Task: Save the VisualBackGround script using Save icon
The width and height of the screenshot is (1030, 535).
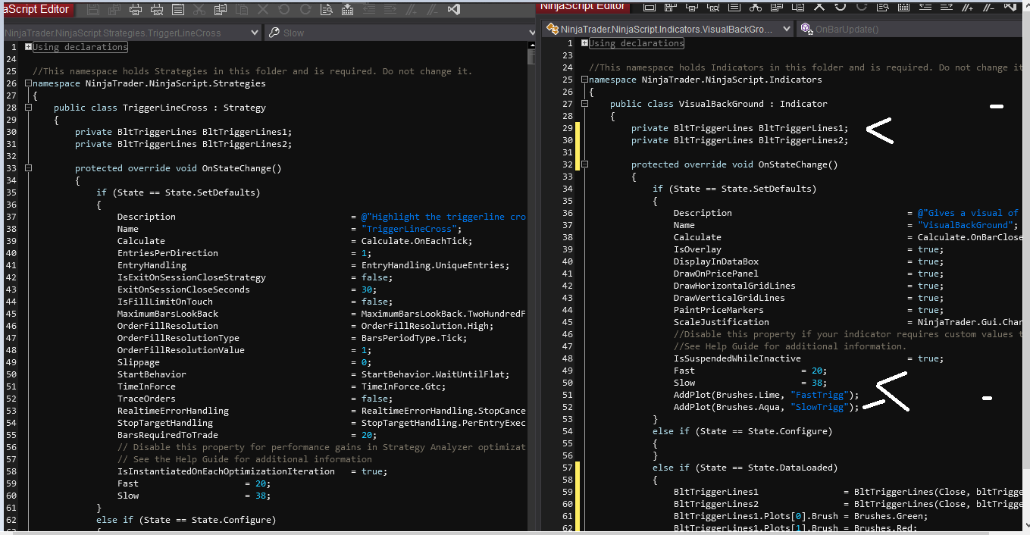Action: [x=649, y=6]
